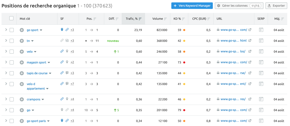This screenshot has width=290, height=126.
Task: Show more SERP features '+7' in velo d appartement row
Action: coord(72,84)
